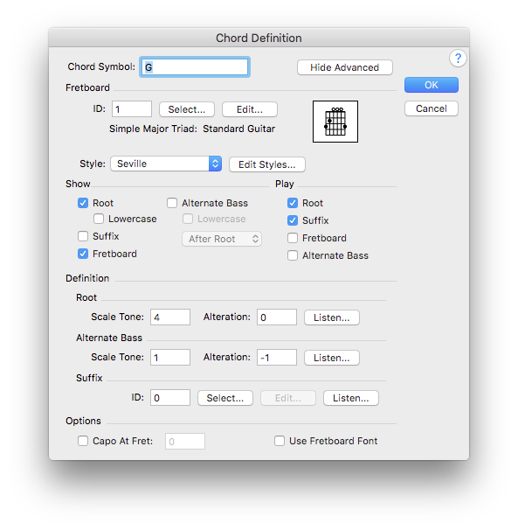Screen dimensions: 518x530
Task: Tick the Lowercase checkbox under Root
Action: tap(99, 219)
